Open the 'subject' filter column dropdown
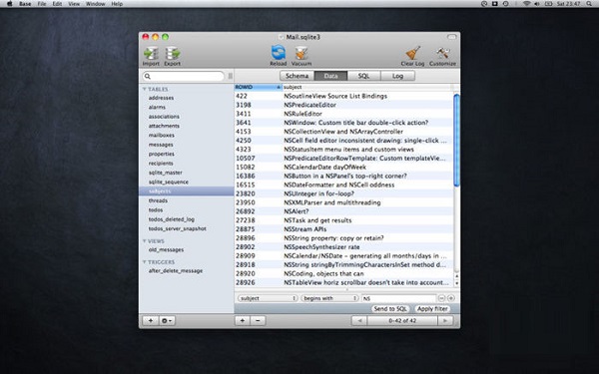Screen dimensions: 599x374 click(268, 298)
